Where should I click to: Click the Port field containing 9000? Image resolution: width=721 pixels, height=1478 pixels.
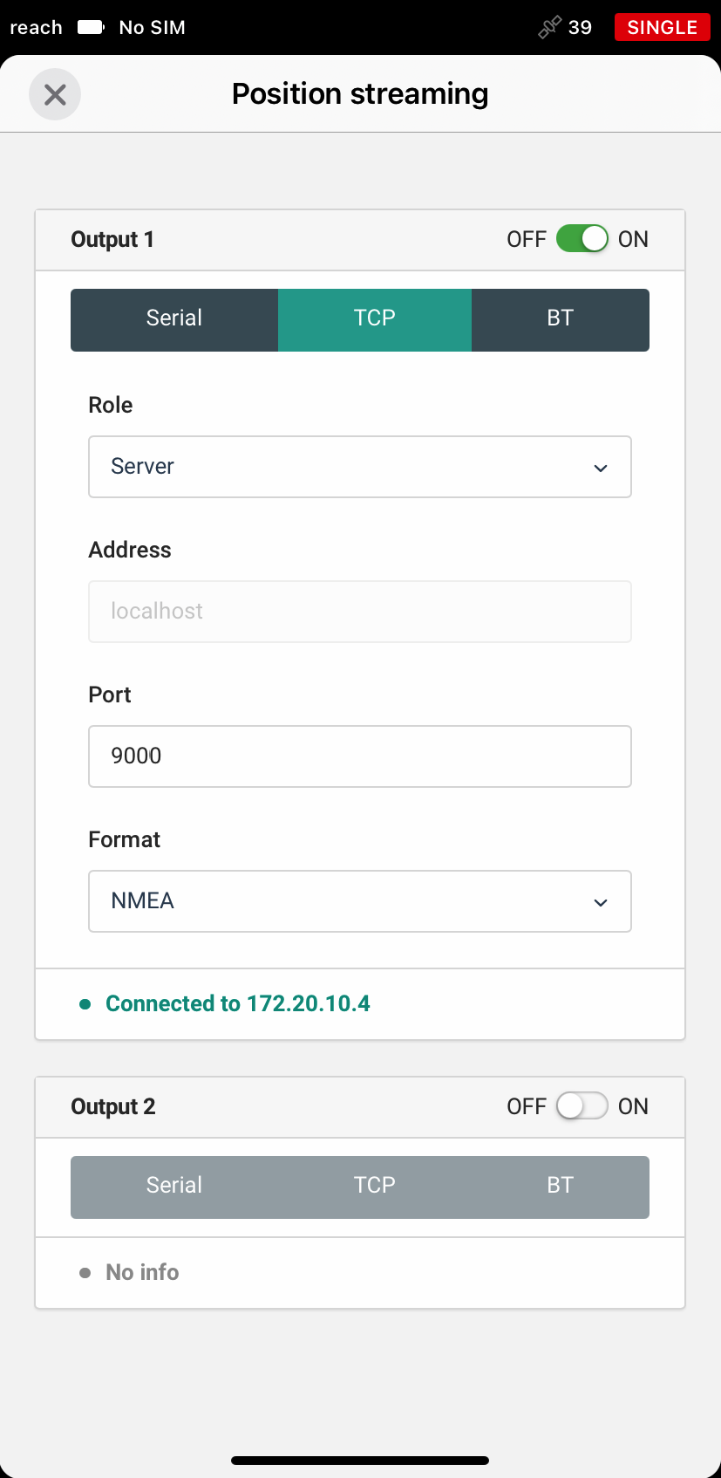(x=360, y=756)
